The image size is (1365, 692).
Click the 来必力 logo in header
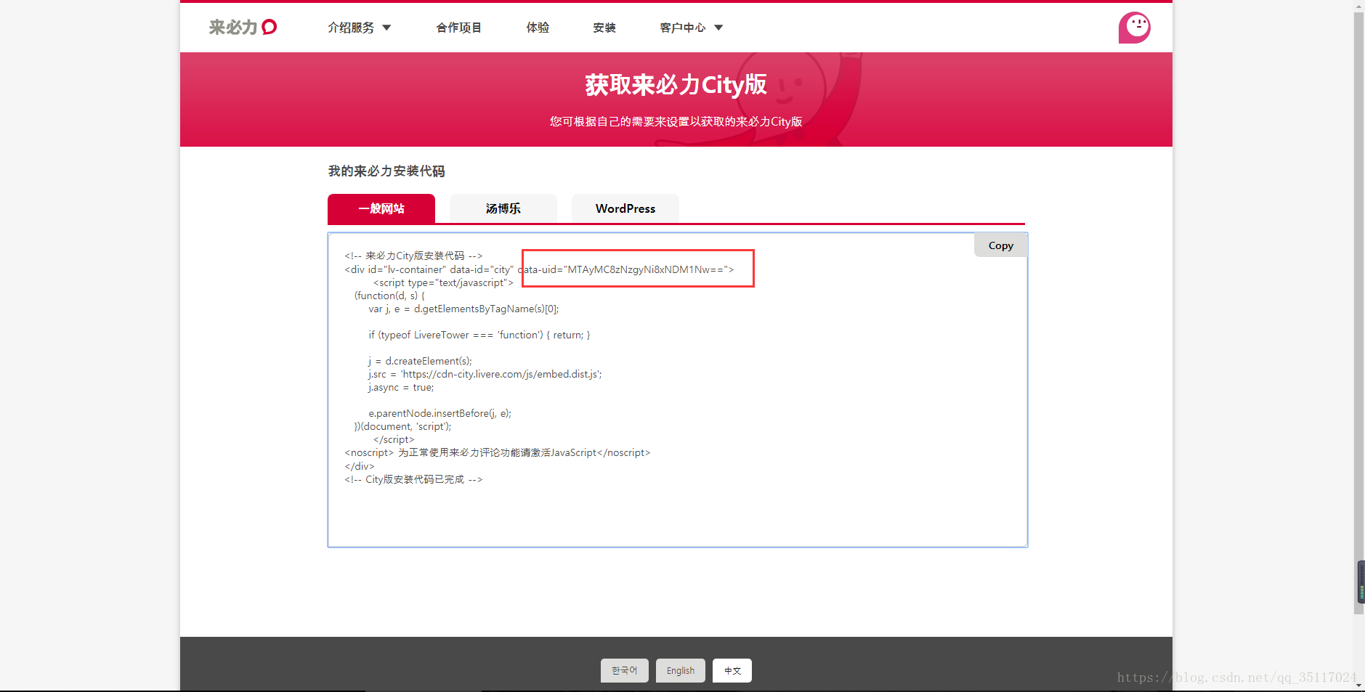click(243, 27)
